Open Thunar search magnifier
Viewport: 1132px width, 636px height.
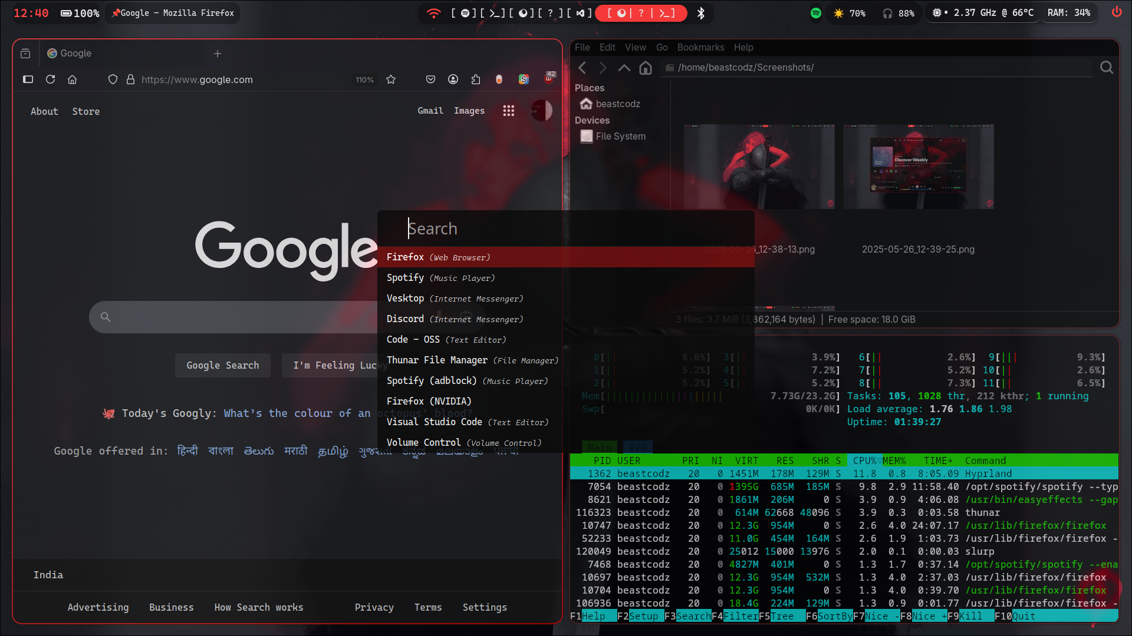(1107, 68)
